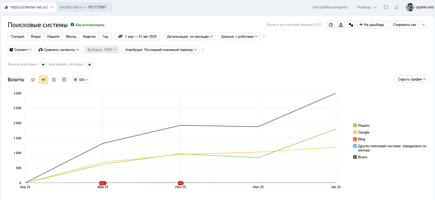Screen dimensions: 435x200
Task: Select the stacked area chart icon
Action: pos(54,80)
